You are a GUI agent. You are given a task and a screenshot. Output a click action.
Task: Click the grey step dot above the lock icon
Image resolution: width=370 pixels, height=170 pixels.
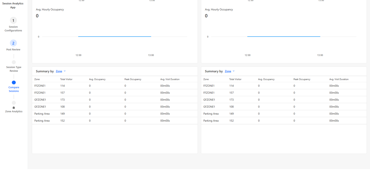coord(14,103)
